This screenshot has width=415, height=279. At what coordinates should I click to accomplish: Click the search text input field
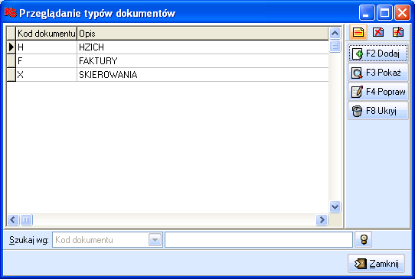[x=259, y=239]
